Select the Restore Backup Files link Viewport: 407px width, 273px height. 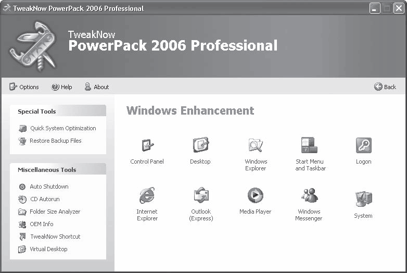tap(56, 141)
